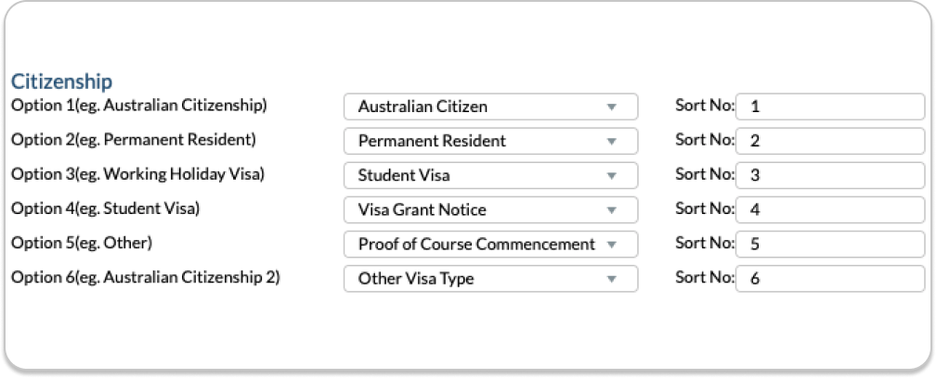Click the arrow icon beside Student Visa

click(611, 175)
